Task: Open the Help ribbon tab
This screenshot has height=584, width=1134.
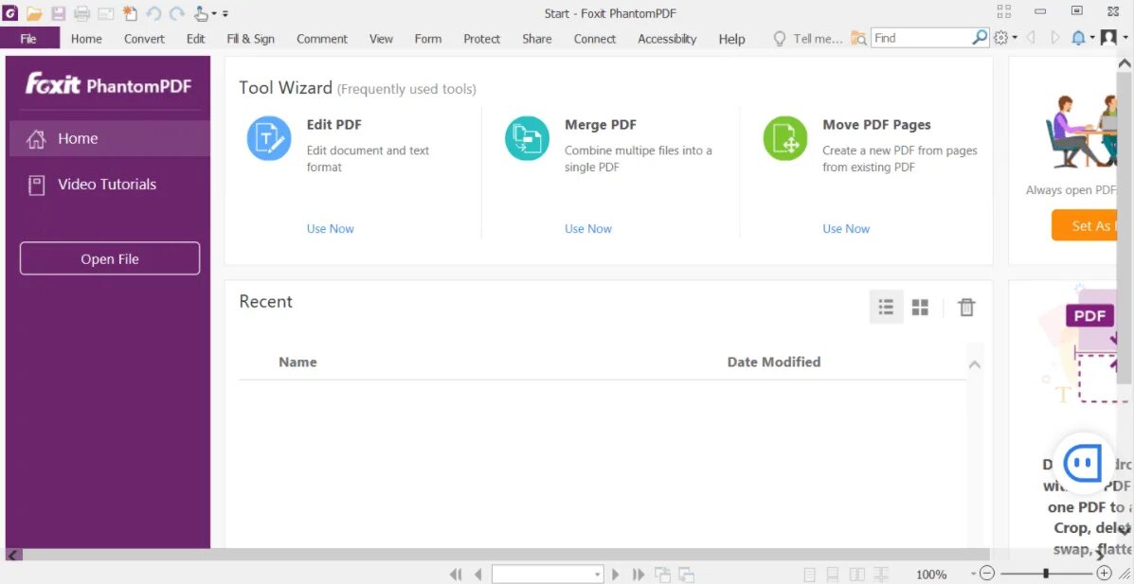Action: 732,38
